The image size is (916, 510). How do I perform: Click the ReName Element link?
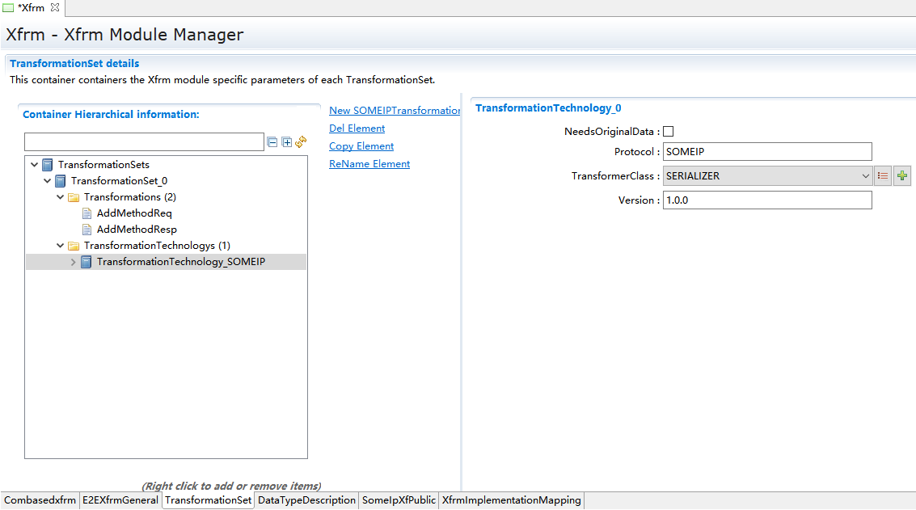[369, 164]
